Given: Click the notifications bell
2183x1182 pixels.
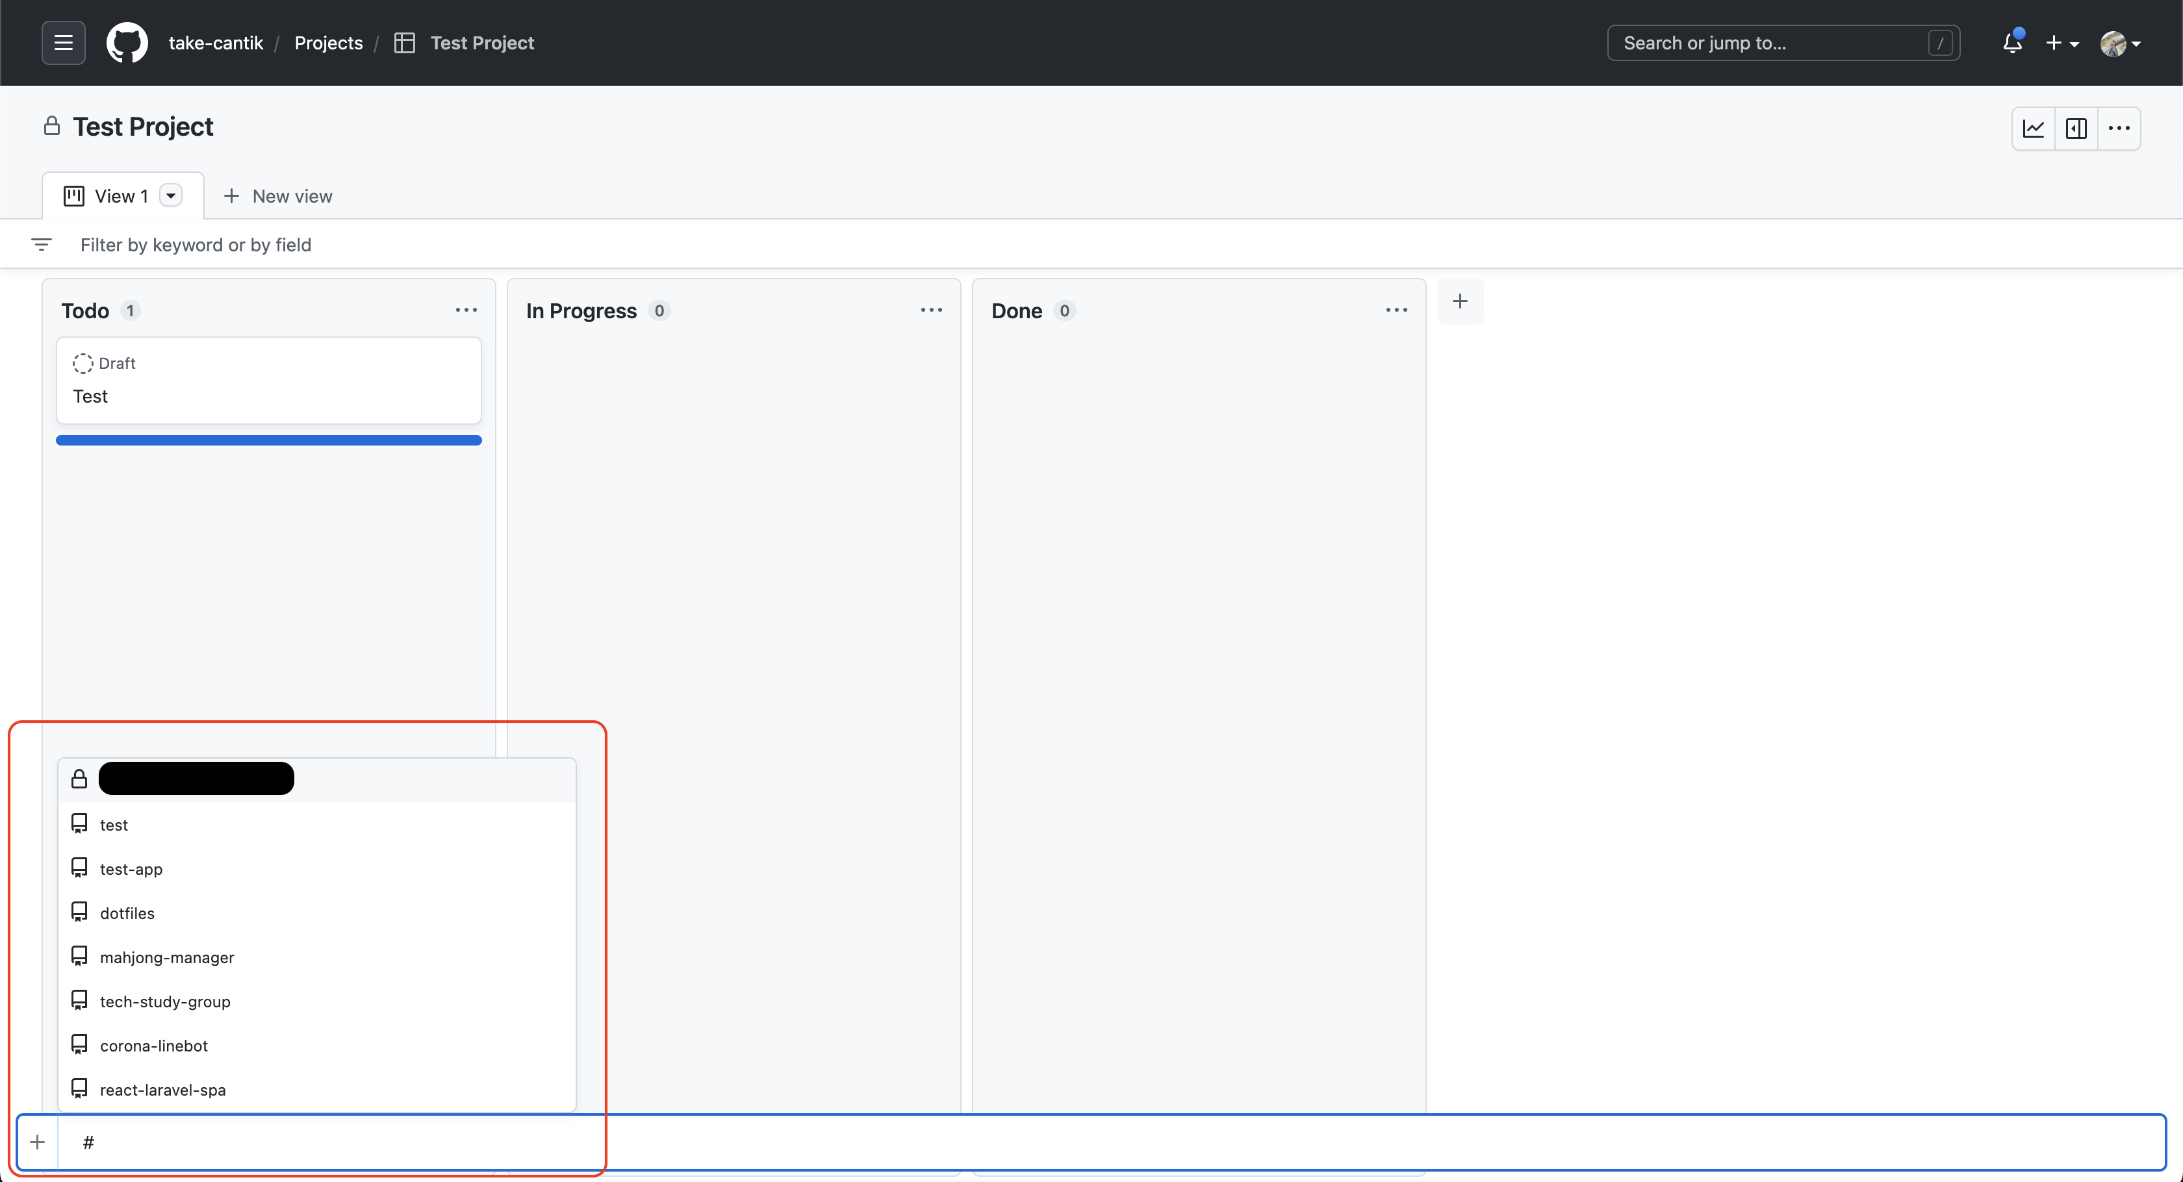Looking at the screenshot, I should pyautogui.click(x=2011, y=42).
